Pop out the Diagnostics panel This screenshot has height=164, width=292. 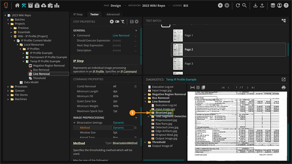click(x=284, y=80)
